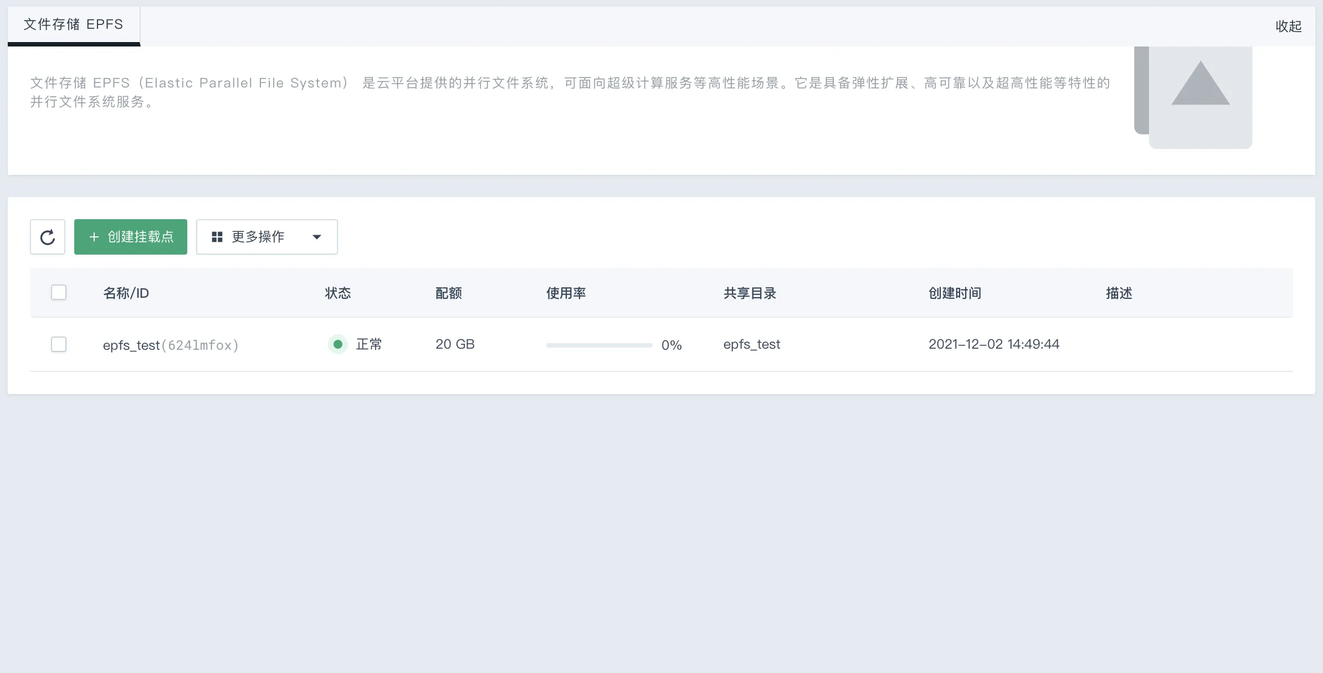The width and height of the screenshot is (1323, 673).
Task: Click the 0% usage progress bar
Action: coord(599,345)
